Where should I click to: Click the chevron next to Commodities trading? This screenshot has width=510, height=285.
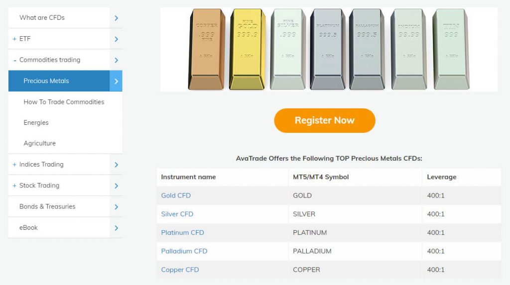tap(116, 60)
